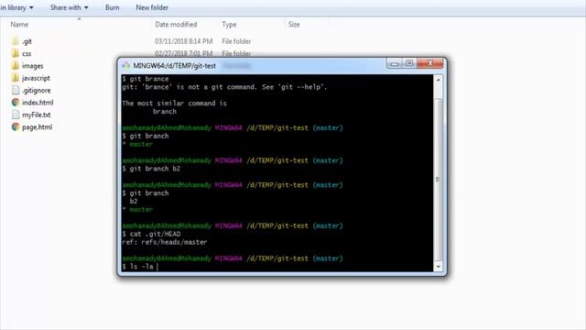Viewport: 586px width, 330px height.
Task: Select the file name index.html
Action: [38, 103]
